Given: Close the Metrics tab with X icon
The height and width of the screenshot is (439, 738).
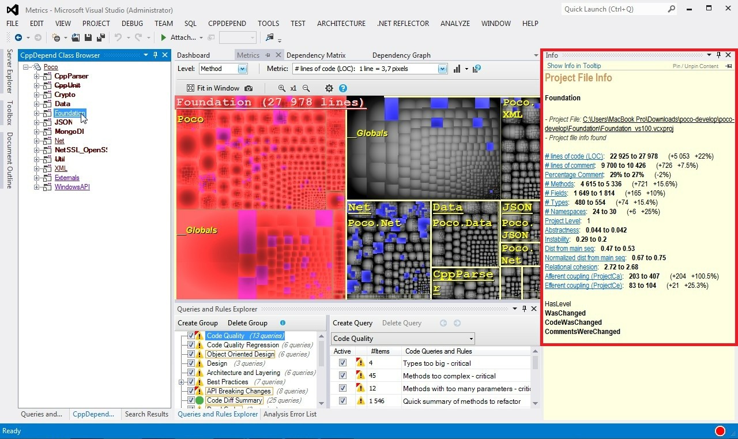Looking at the screenshot, I should pyautogui.click(x=278, y=55).
